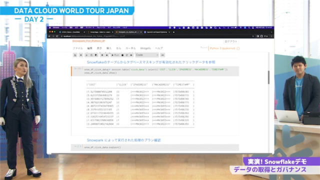Viewport: 320px width, 180px height.
Task: Open the command palette keyboard icon
Action: point(162,55)
